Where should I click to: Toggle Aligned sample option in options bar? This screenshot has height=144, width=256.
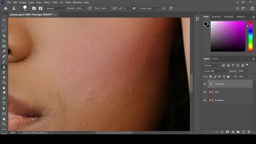click(x=134, y=8)
